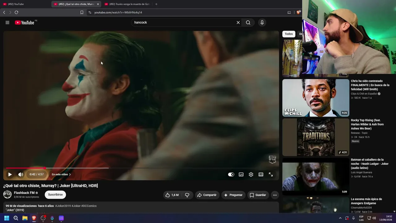View site information icon in address bar
The width and height of the screenshot is (396, 223).
tap(90, 12)
